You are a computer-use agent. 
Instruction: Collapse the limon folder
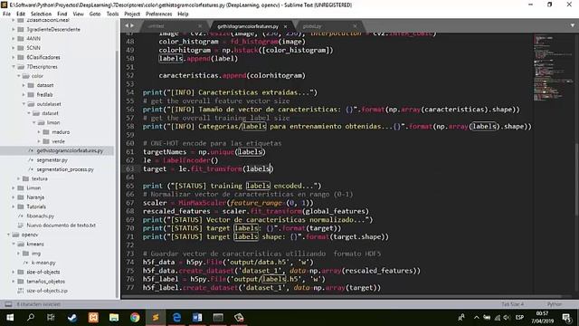pos(34,122)
